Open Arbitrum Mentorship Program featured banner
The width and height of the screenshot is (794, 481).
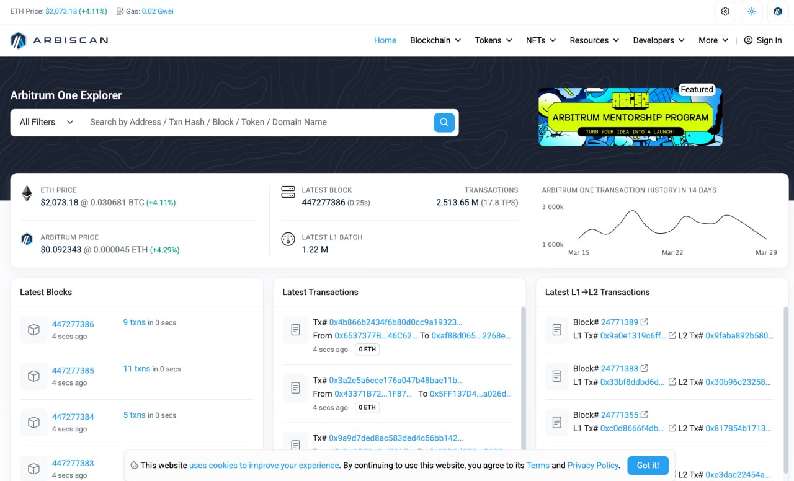pos(630,117)
